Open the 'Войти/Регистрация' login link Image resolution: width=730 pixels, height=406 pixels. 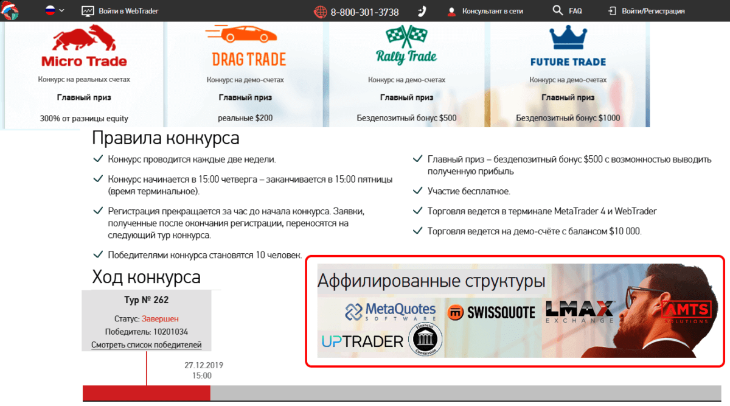pos(653,11)
